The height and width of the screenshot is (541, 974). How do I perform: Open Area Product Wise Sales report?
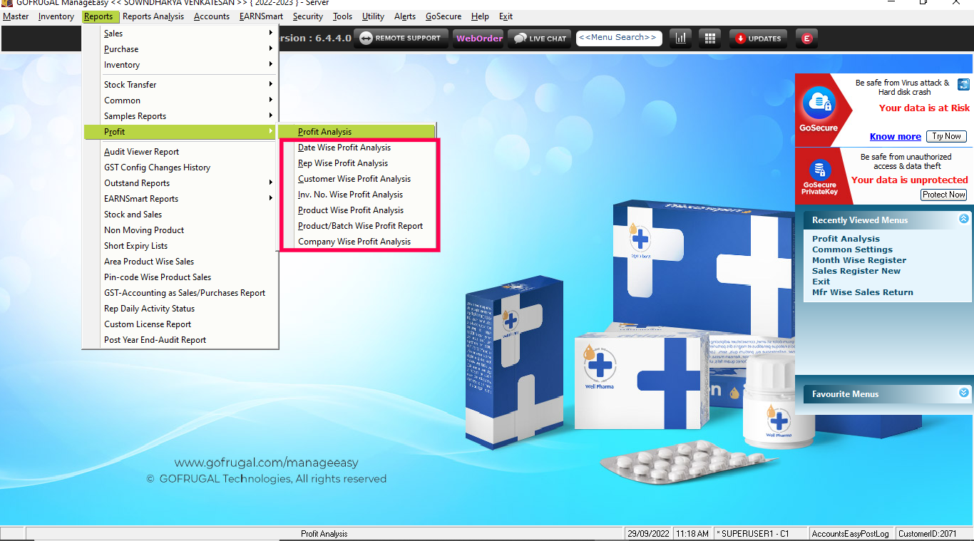(180, 262)
